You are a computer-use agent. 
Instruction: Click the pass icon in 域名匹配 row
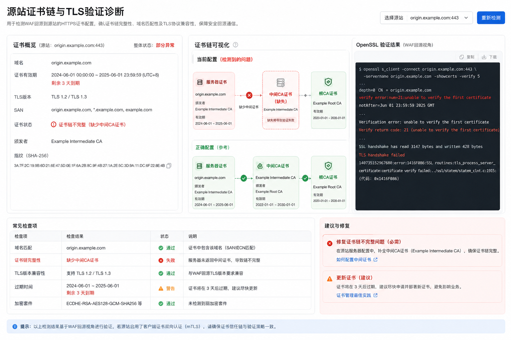(x=161, y=248)
